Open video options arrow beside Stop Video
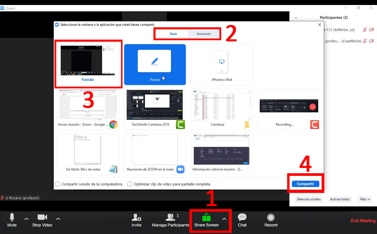Viewport: 377px width, 234px height. [58, 219]
